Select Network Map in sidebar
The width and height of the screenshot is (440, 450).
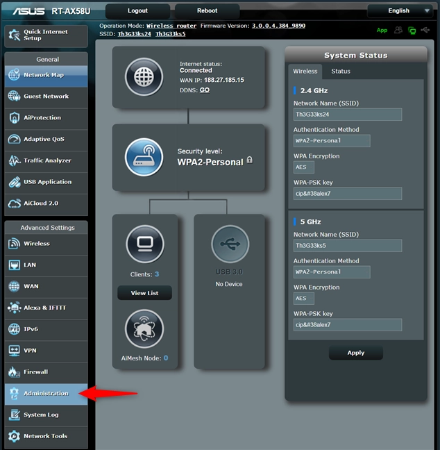[x=46, y=76]
